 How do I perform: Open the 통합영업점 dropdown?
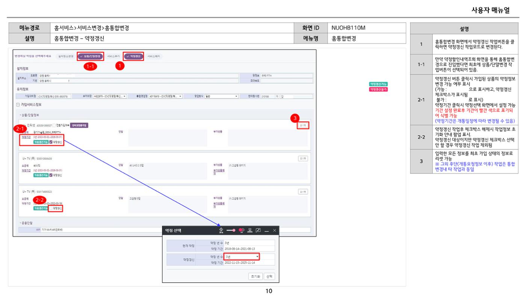coord(166,96)
